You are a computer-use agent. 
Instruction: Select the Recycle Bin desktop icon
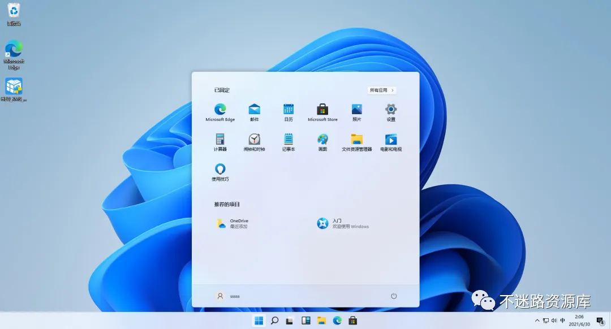(14, 14)
